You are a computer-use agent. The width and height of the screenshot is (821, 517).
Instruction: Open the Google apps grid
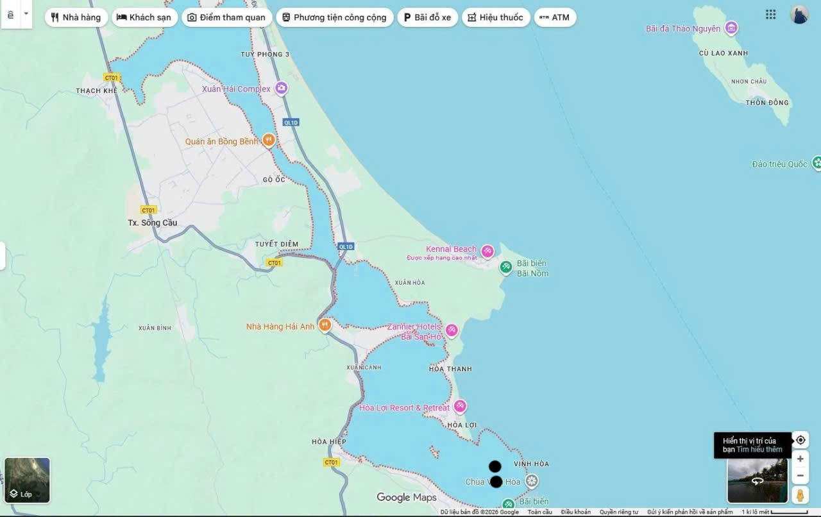(x=770, y=15)
